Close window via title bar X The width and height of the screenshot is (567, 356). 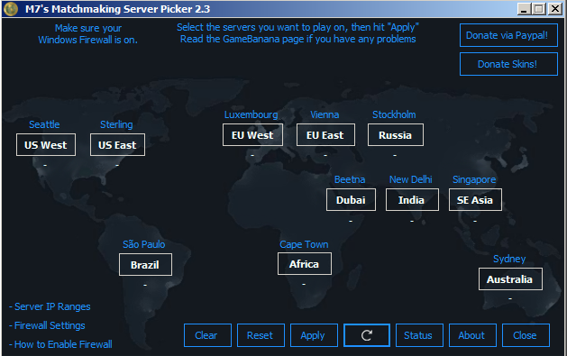click(x=555, y=9)
